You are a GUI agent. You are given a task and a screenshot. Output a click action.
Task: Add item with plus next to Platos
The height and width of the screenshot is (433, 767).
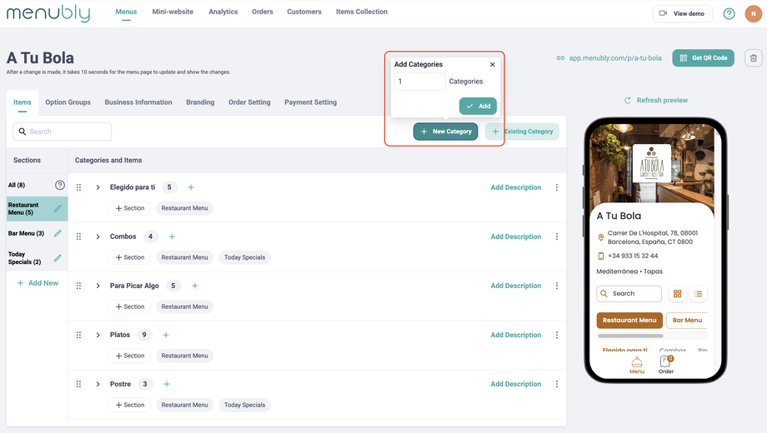click(x=166, y=335)
